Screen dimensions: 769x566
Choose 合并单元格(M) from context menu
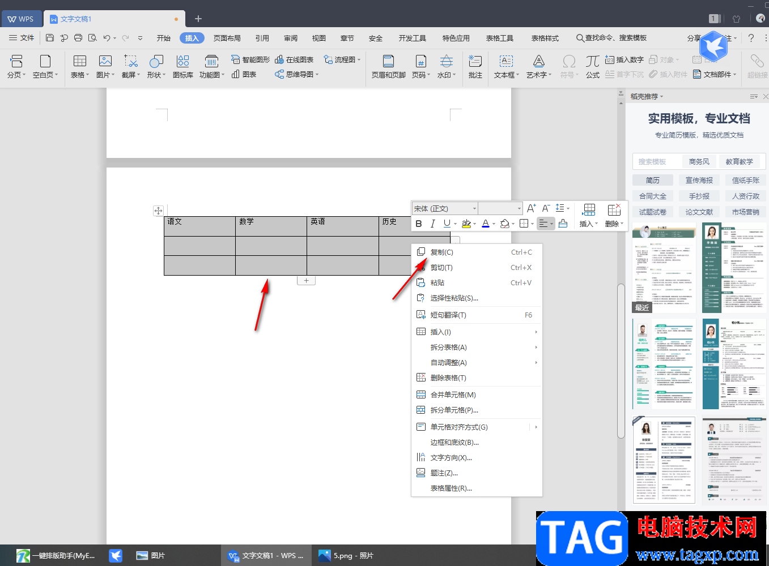(x=477, y=395)
